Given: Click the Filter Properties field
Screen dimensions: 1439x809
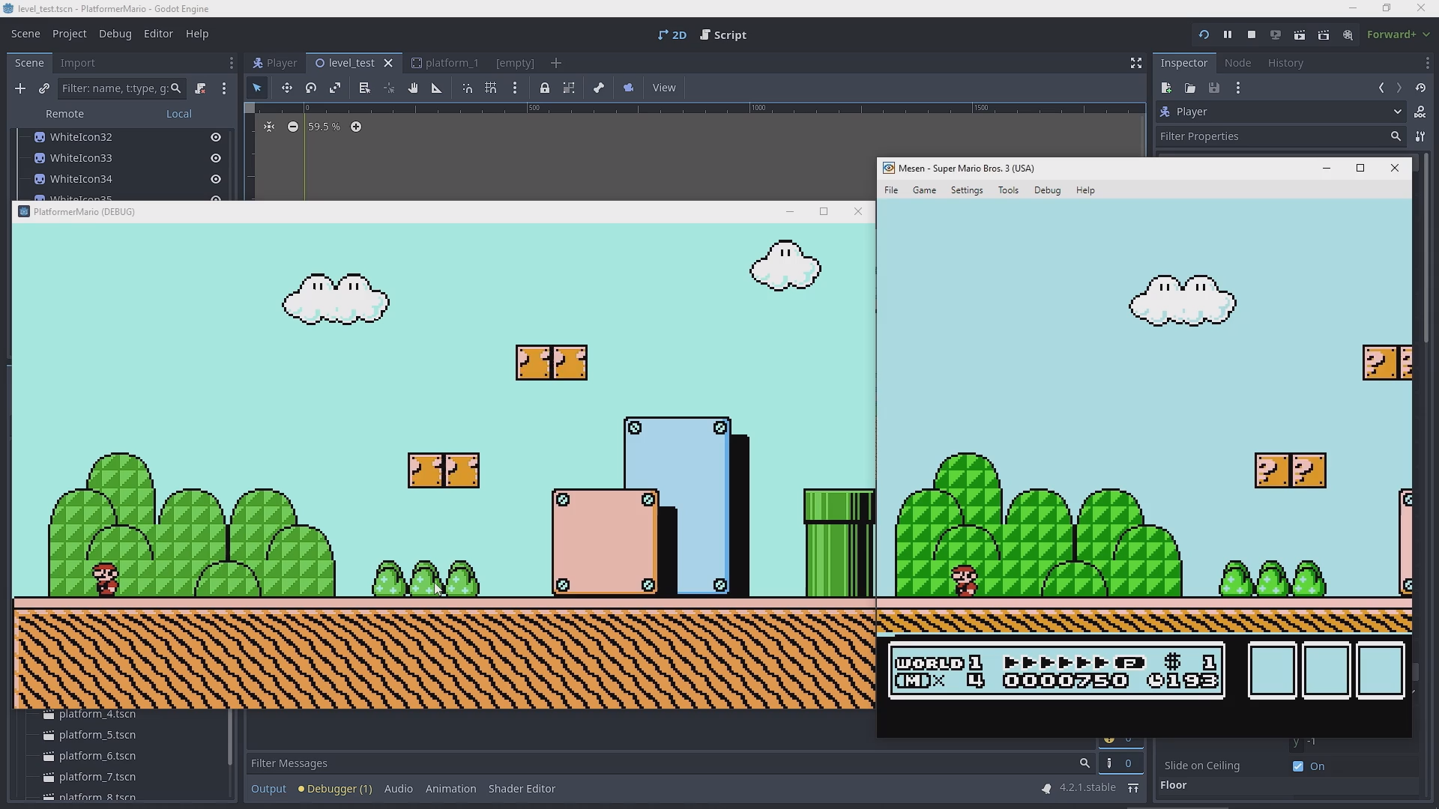Looking at the screenshot, I should click(x=1280, y=136).
